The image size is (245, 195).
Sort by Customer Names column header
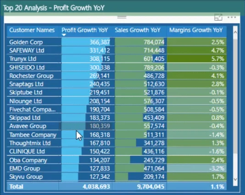(32, 30)
